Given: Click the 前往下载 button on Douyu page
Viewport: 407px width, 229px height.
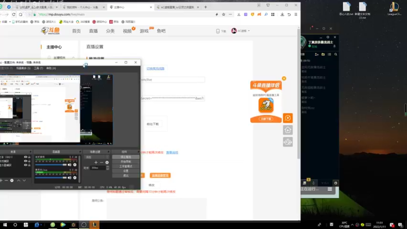Looking at the screenshot, I should tap(153, 124).
